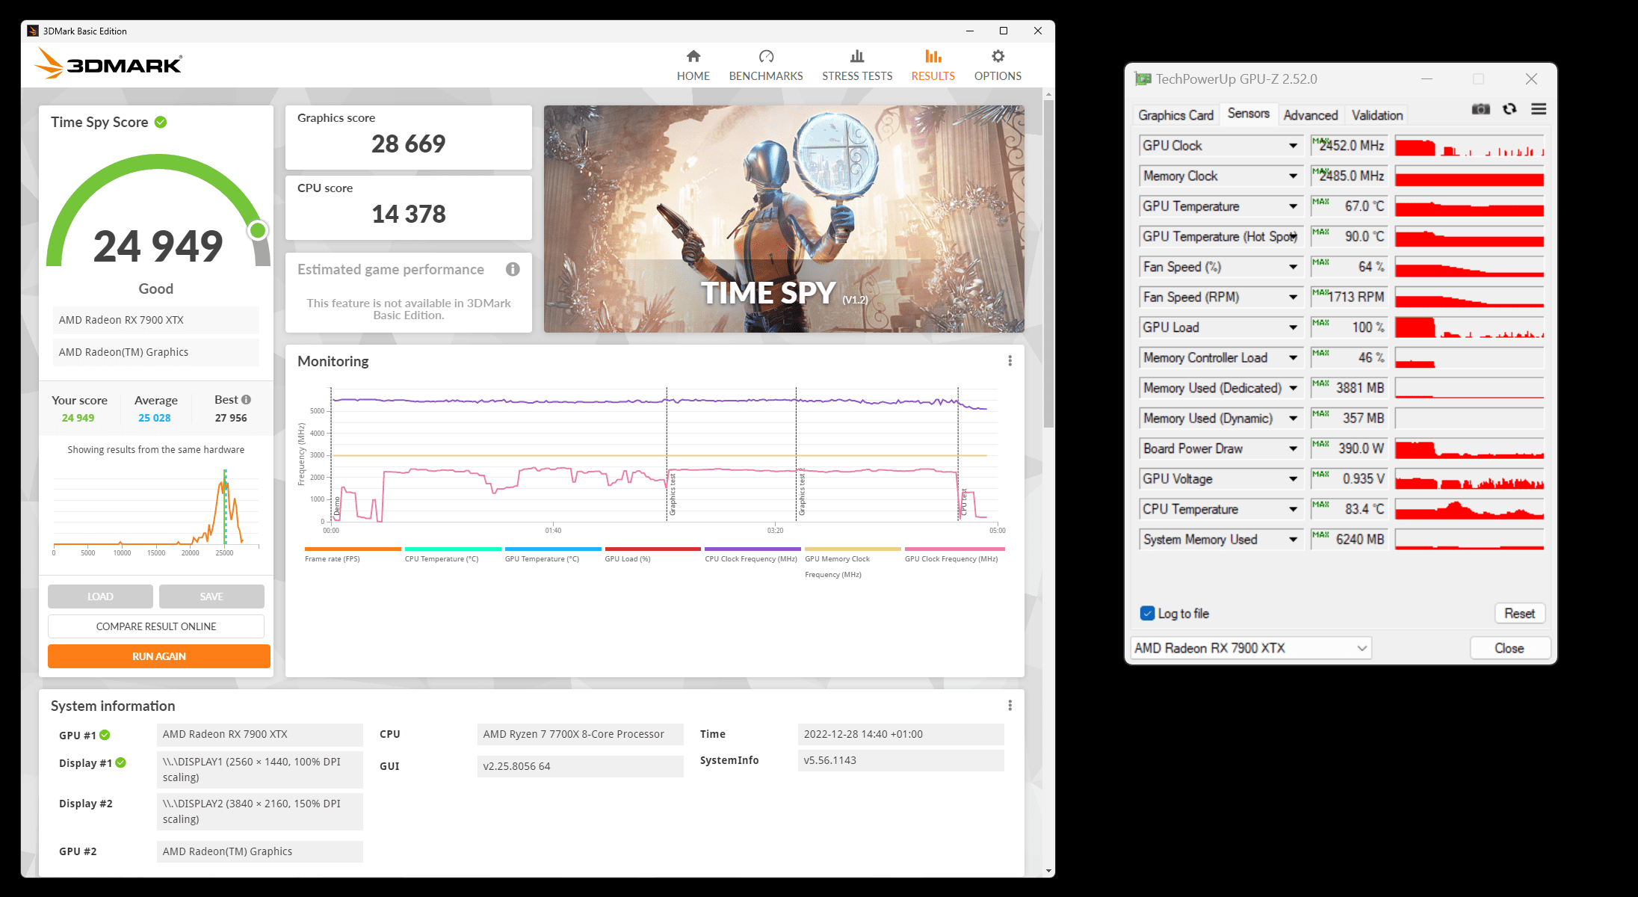The image size is (1638, 897).
Task: Open the Benchmarks section in 3DMark
Action: coord(766,65)
